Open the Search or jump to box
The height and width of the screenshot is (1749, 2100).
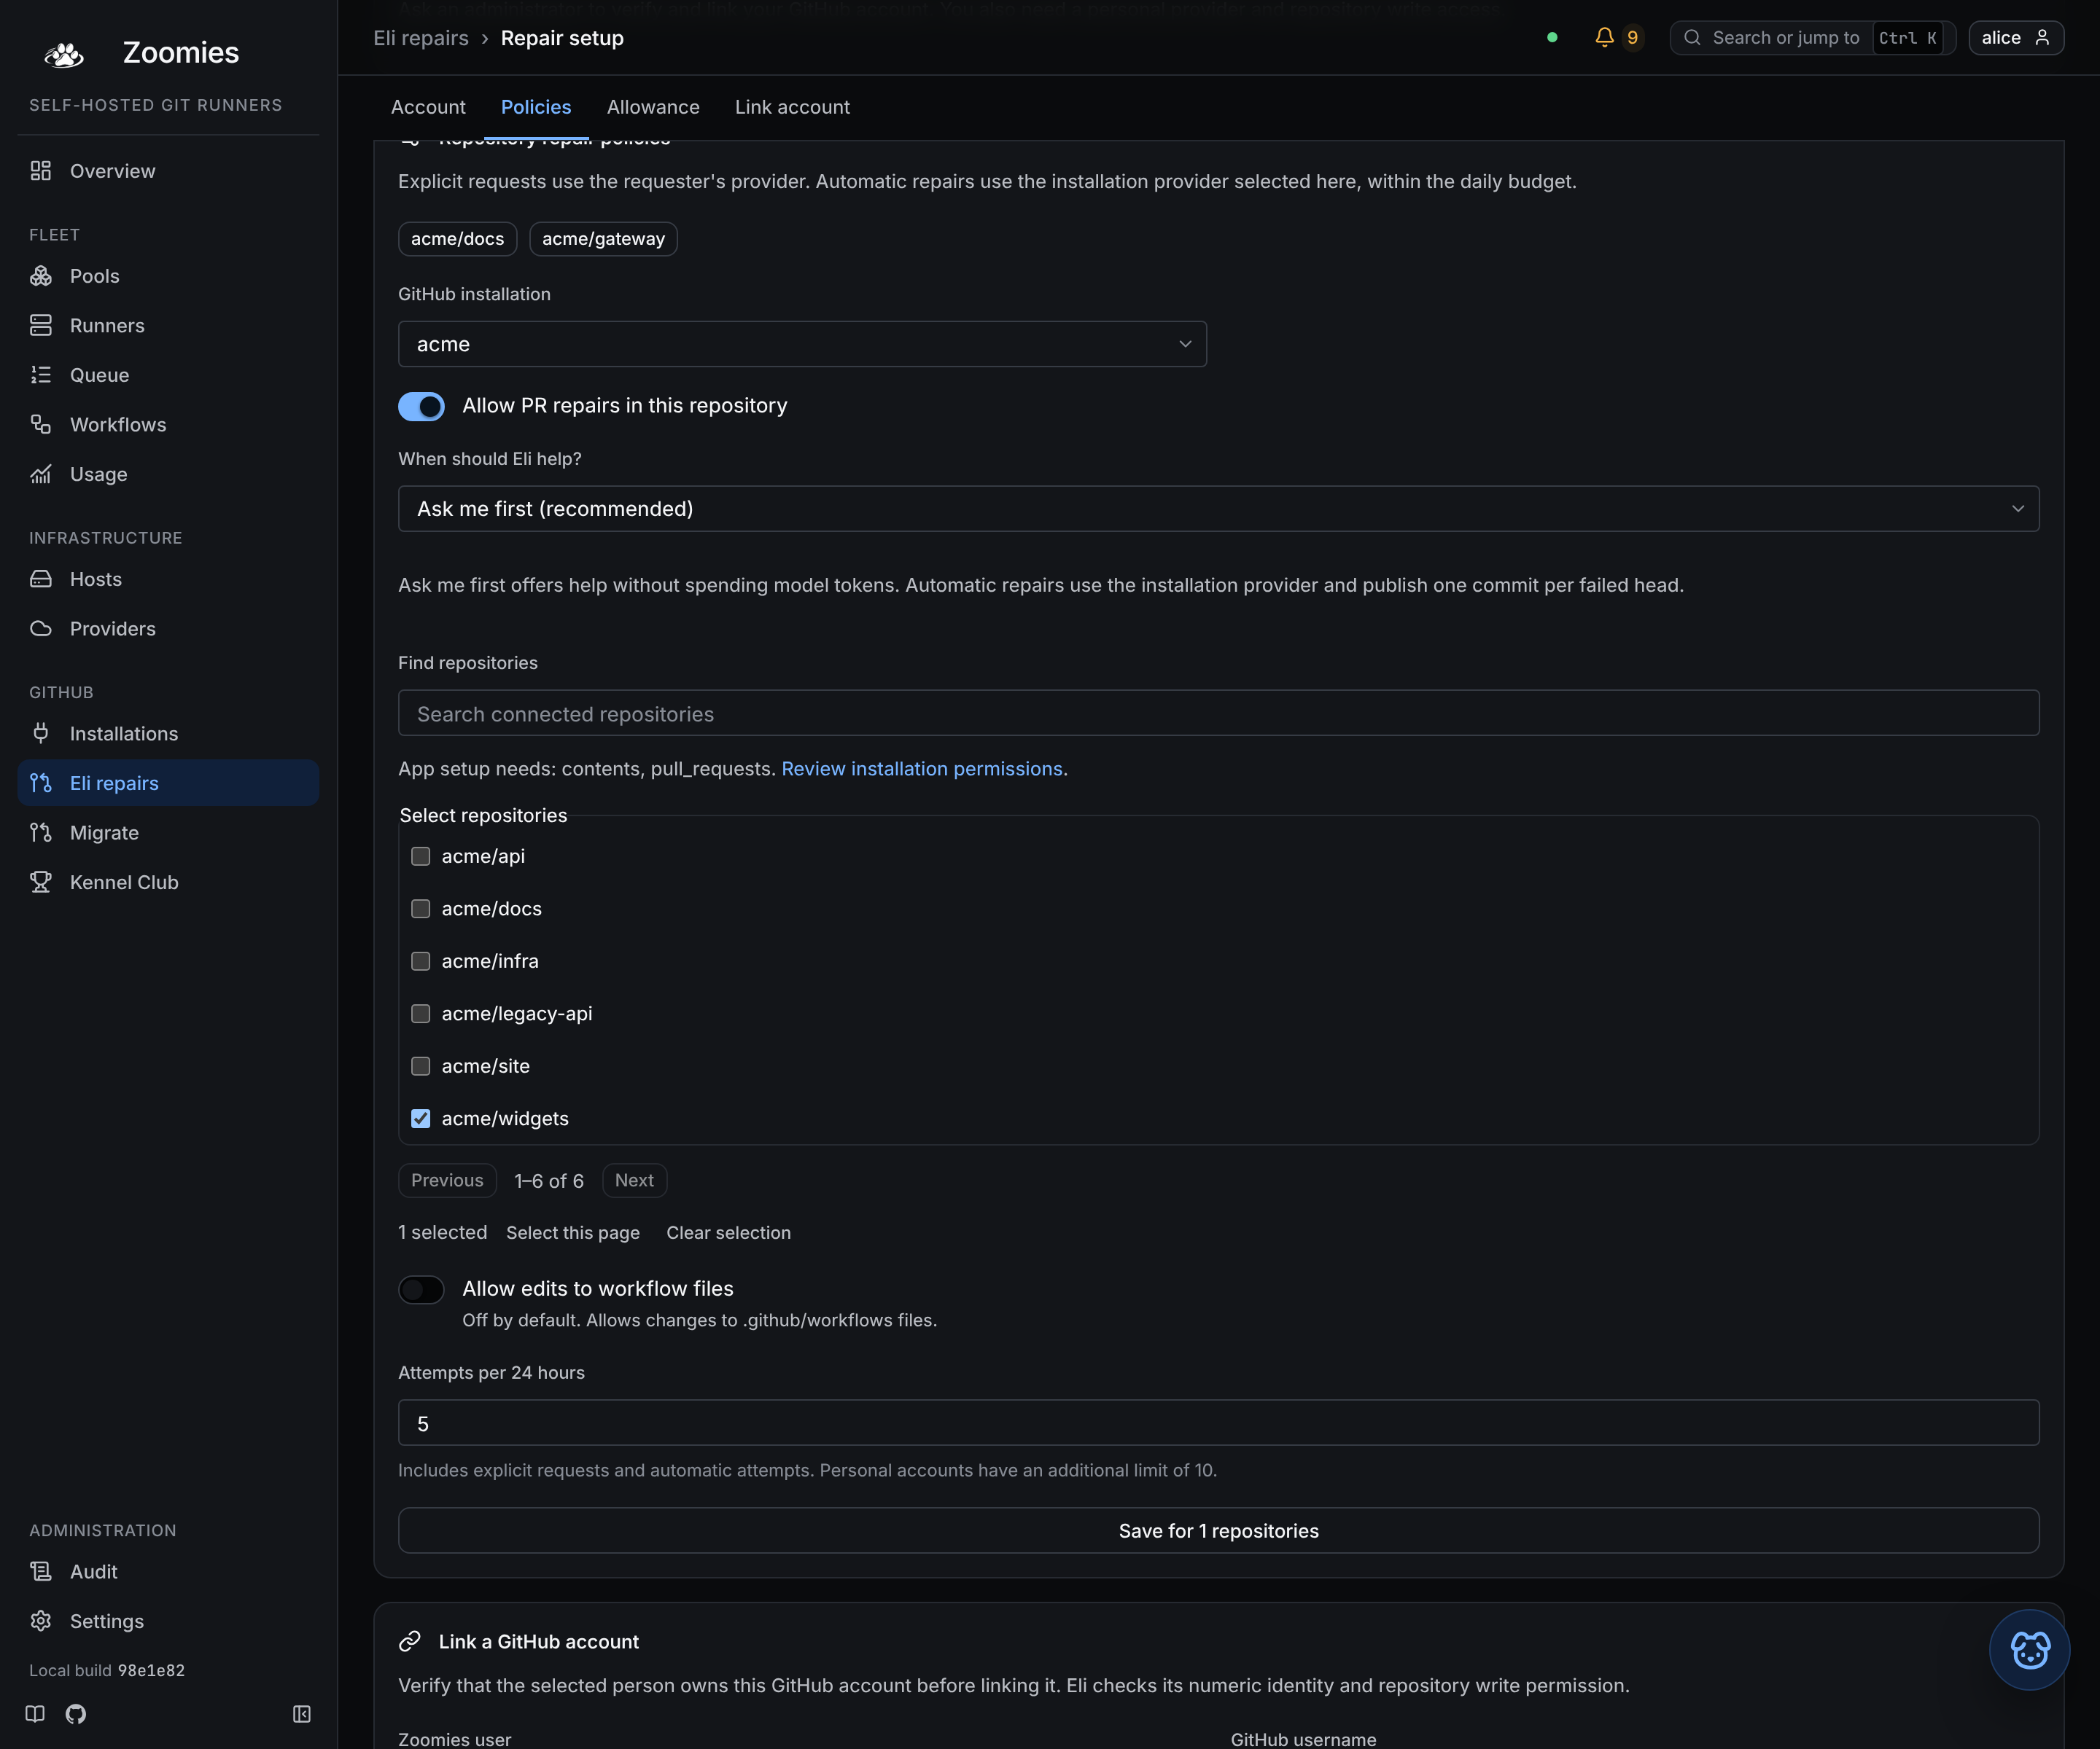pos(1812,37)
